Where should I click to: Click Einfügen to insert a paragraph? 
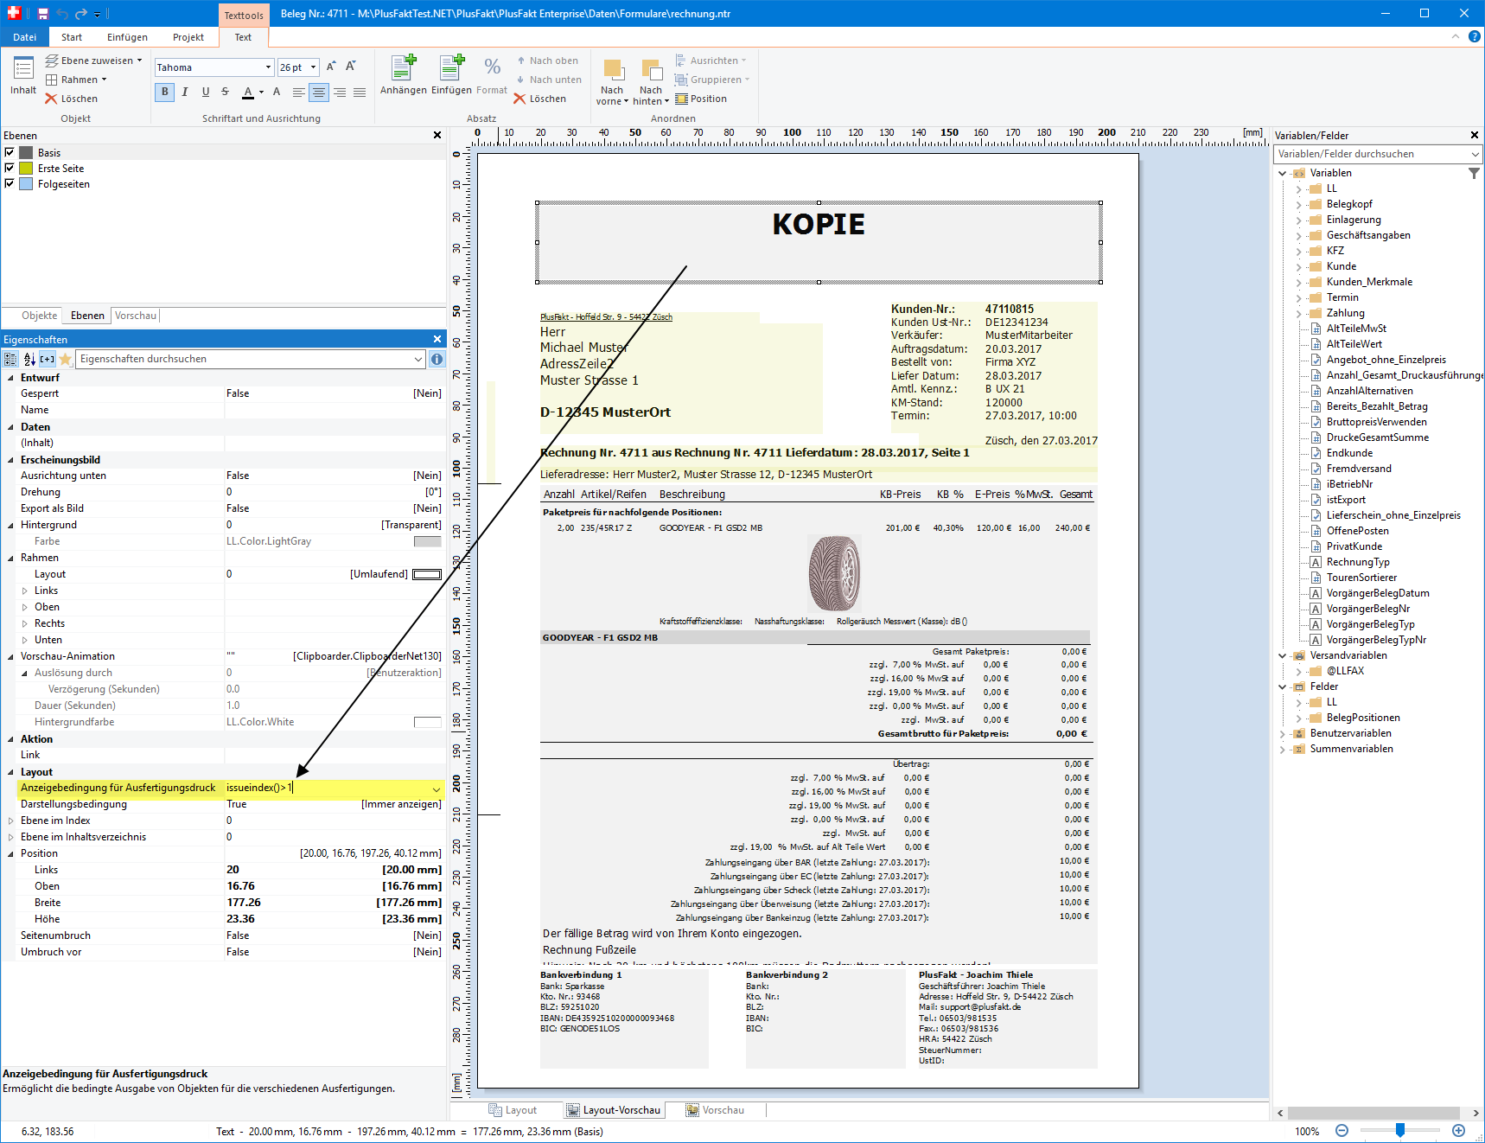pos(451,74)
